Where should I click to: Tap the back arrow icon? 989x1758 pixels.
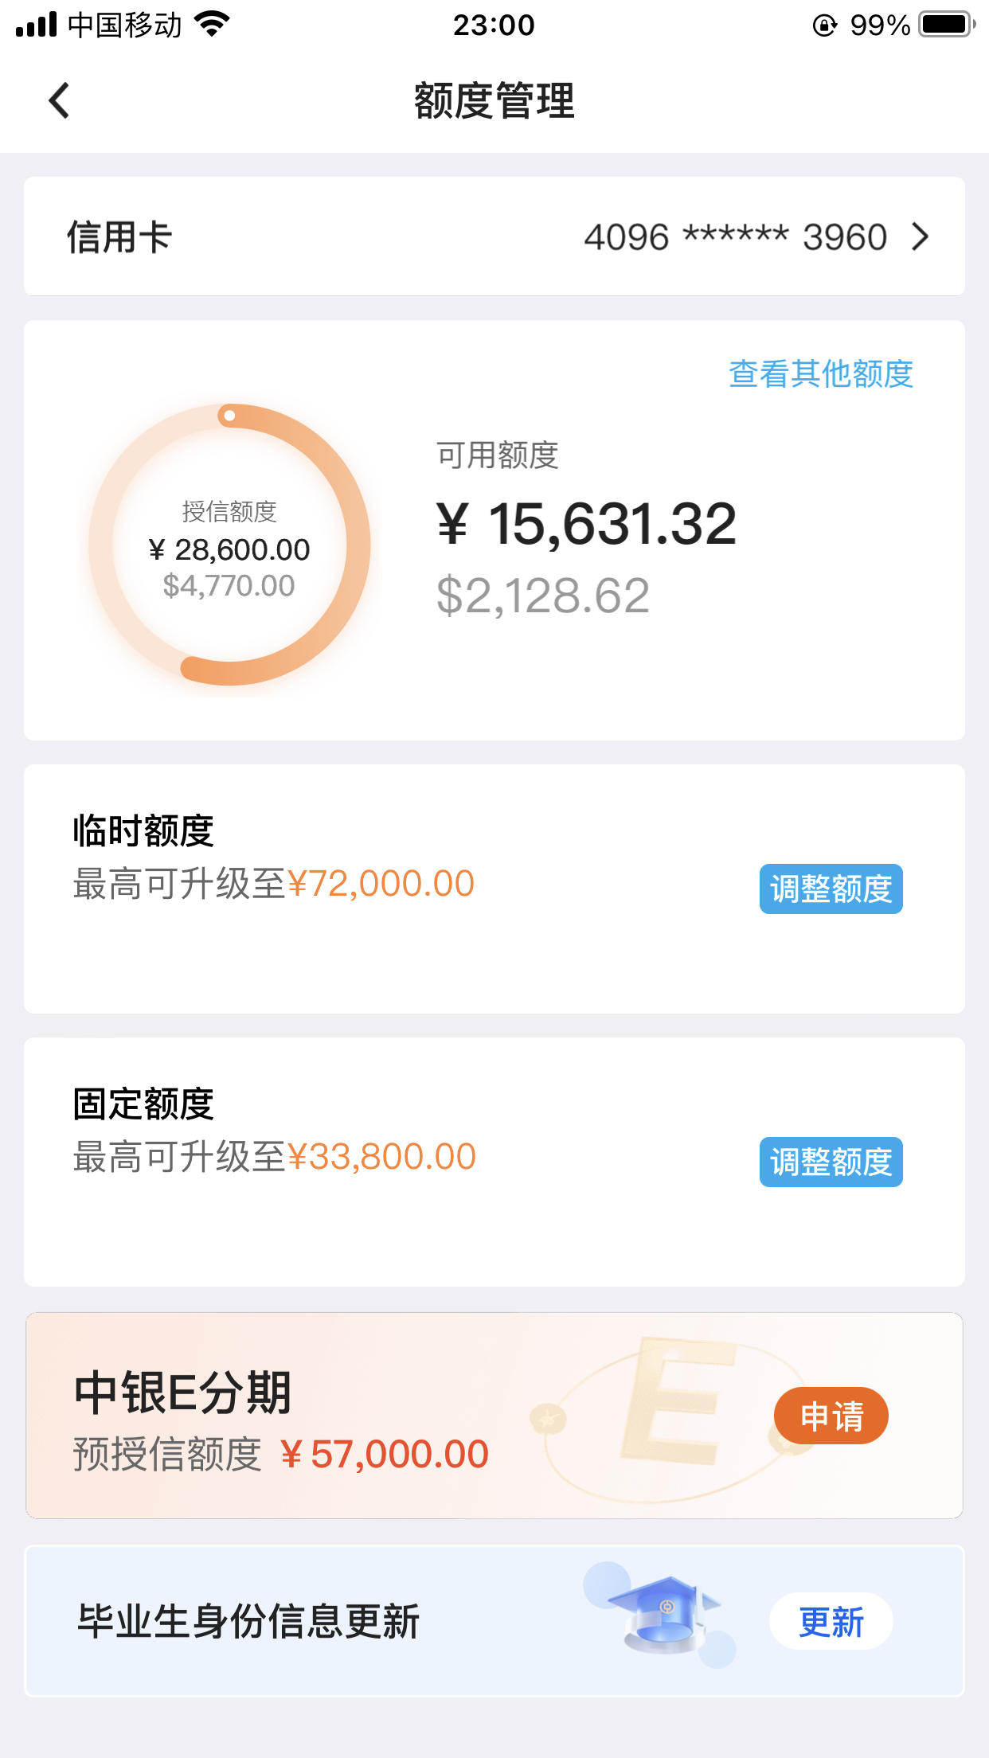point(59,100)
